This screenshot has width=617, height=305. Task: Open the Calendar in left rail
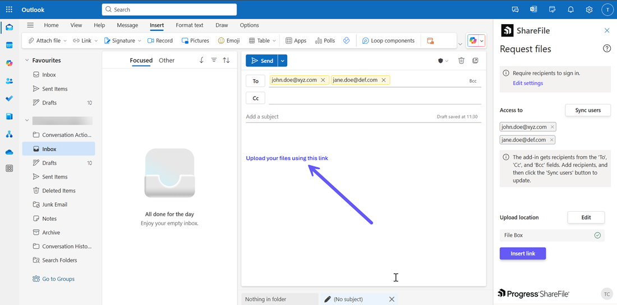point(9,45)
